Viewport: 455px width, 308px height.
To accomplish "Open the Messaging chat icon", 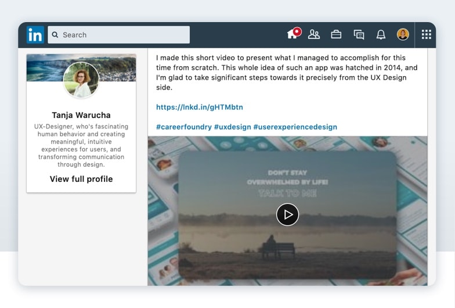I will [359, 35].
